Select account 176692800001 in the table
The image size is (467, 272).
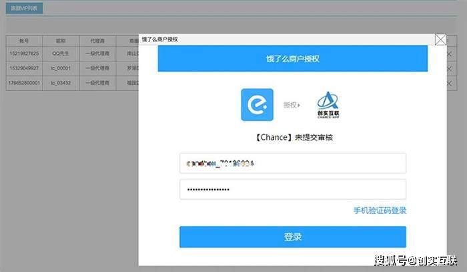click(x=25, y=83)
